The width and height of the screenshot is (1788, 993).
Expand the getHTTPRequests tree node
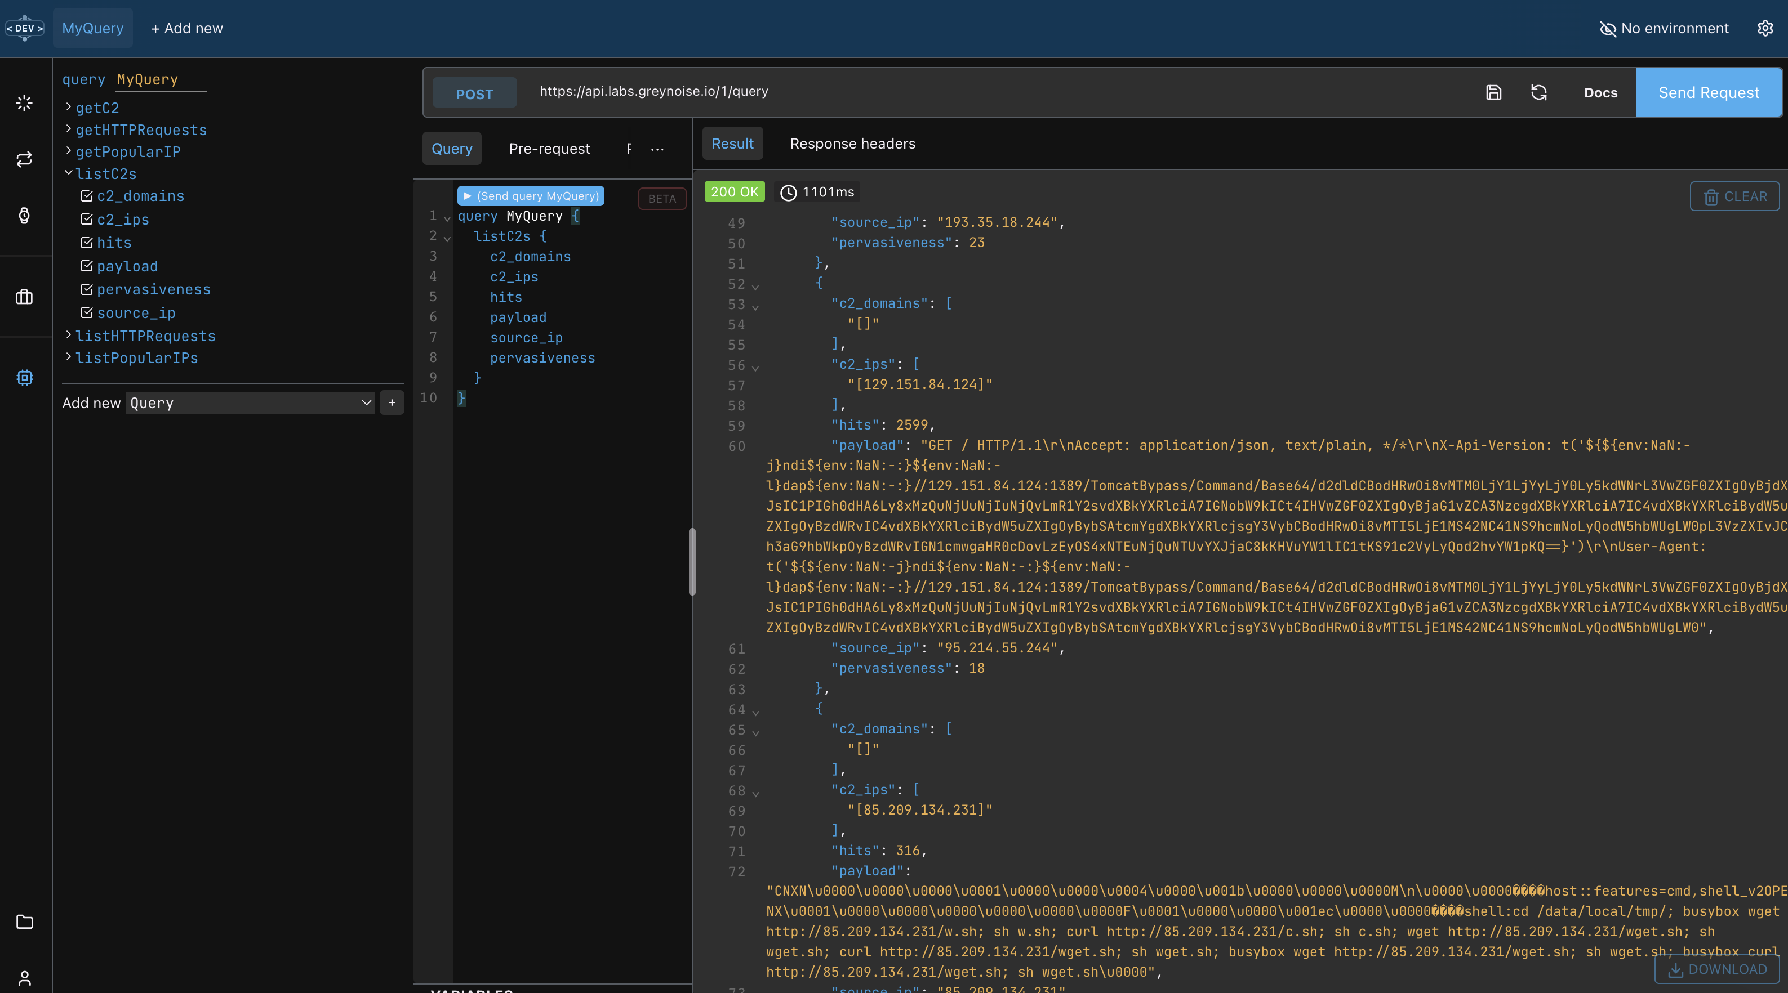tap(69, 129)
